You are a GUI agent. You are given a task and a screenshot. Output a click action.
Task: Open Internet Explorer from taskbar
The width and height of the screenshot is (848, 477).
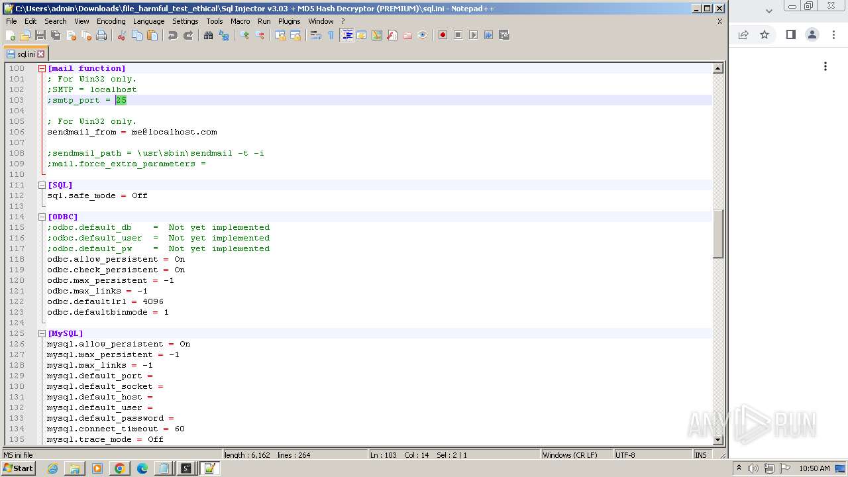coord(52,468)
